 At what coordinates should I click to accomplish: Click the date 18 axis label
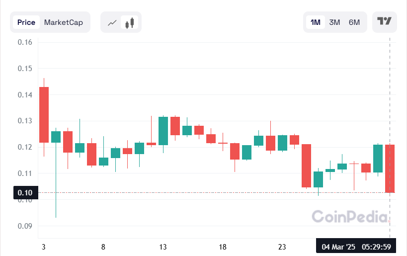click(223, 247)
